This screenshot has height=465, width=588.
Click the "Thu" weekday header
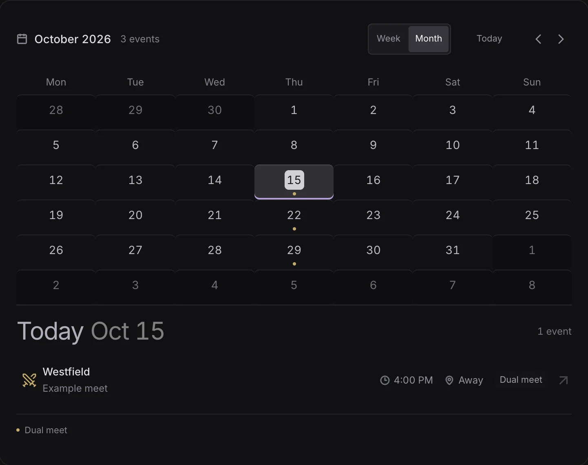click(294, 82)
